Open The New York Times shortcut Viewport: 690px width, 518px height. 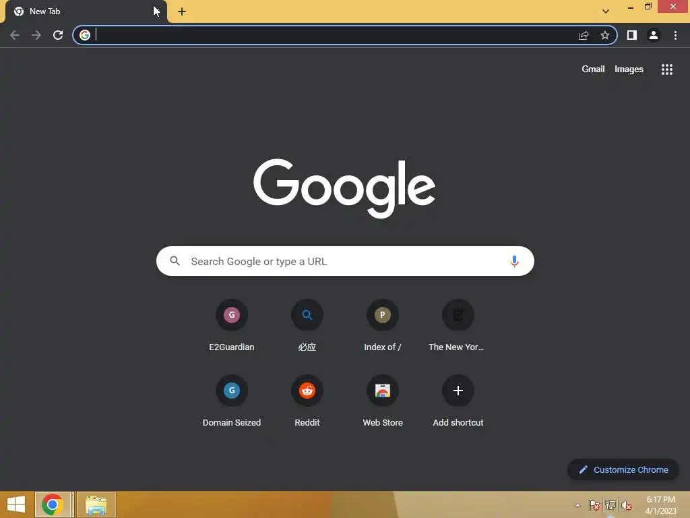click(458, 325)
